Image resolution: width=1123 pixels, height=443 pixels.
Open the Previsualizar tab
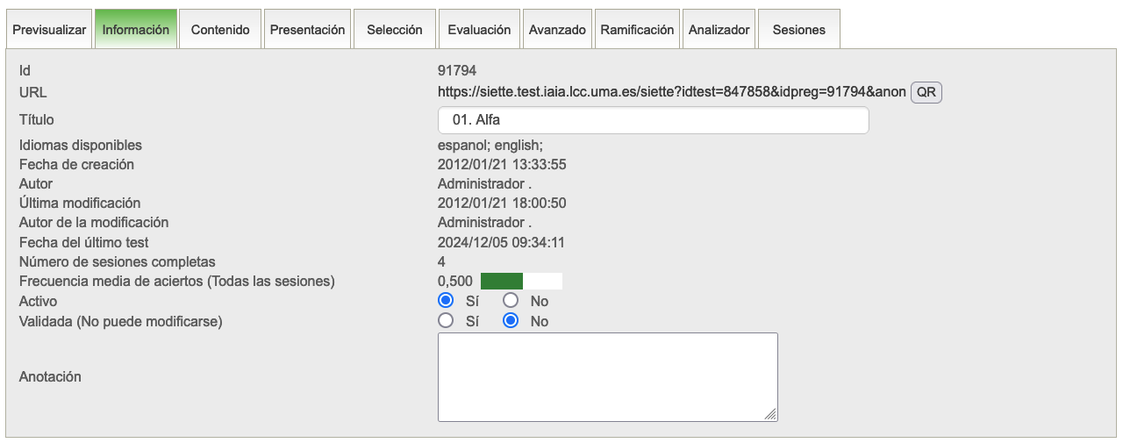tap(49, 30)
